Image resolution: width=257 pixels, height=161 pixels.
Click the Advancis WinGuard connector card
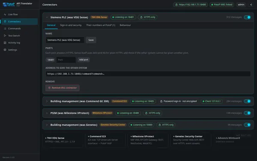[233, 140]
